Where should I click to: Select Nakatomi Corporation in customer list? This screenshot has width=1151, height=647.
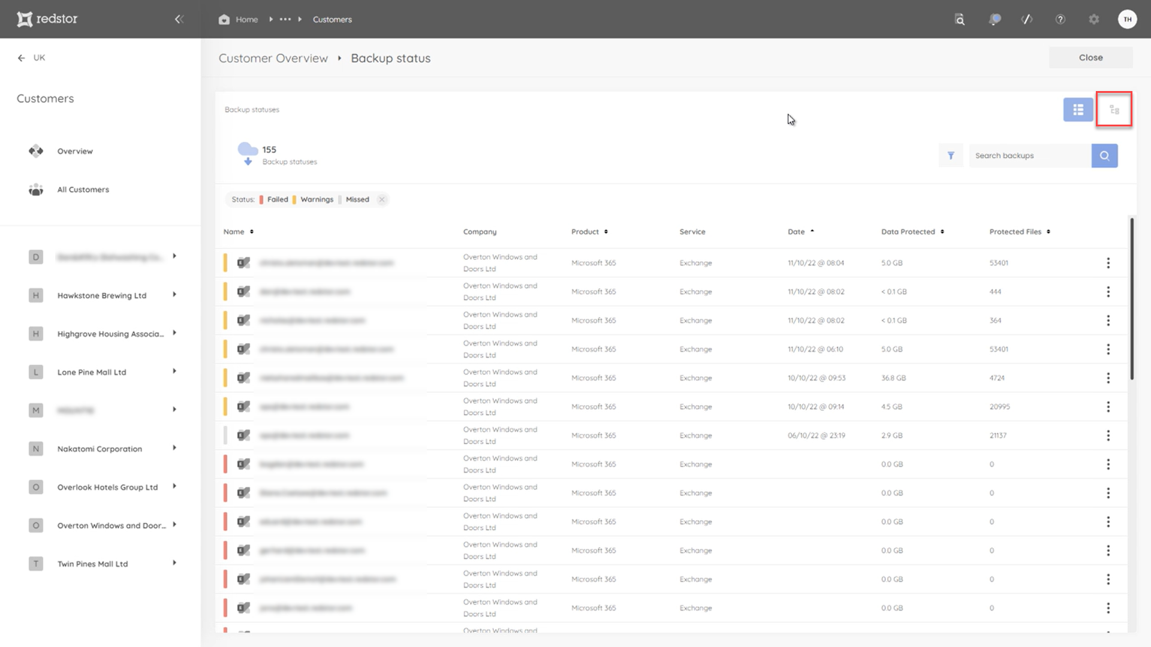pos(100,449)
